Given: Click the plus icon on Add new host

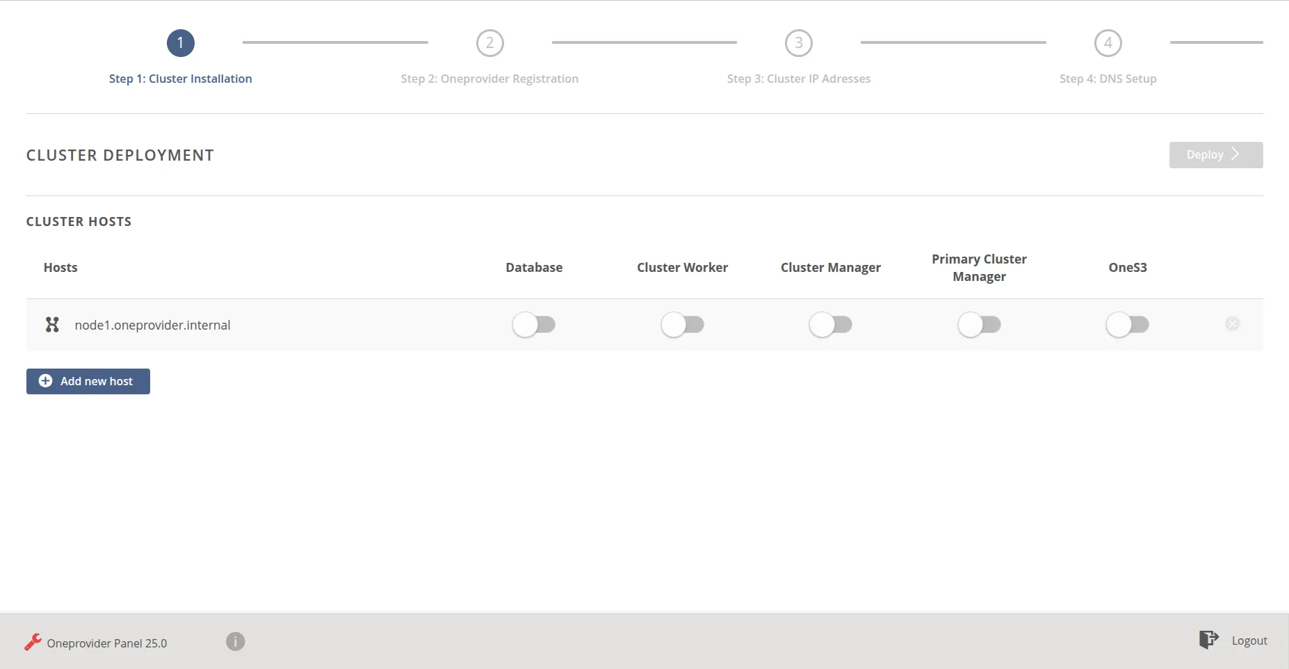Looking at the screenshot, I should [45, 381].
